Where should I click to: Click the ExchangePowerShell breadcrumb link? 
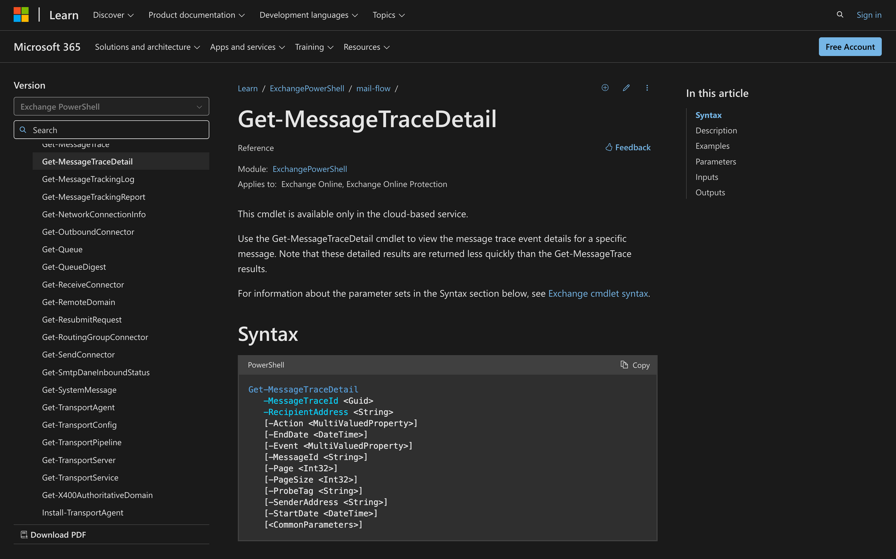click(307, 89)
